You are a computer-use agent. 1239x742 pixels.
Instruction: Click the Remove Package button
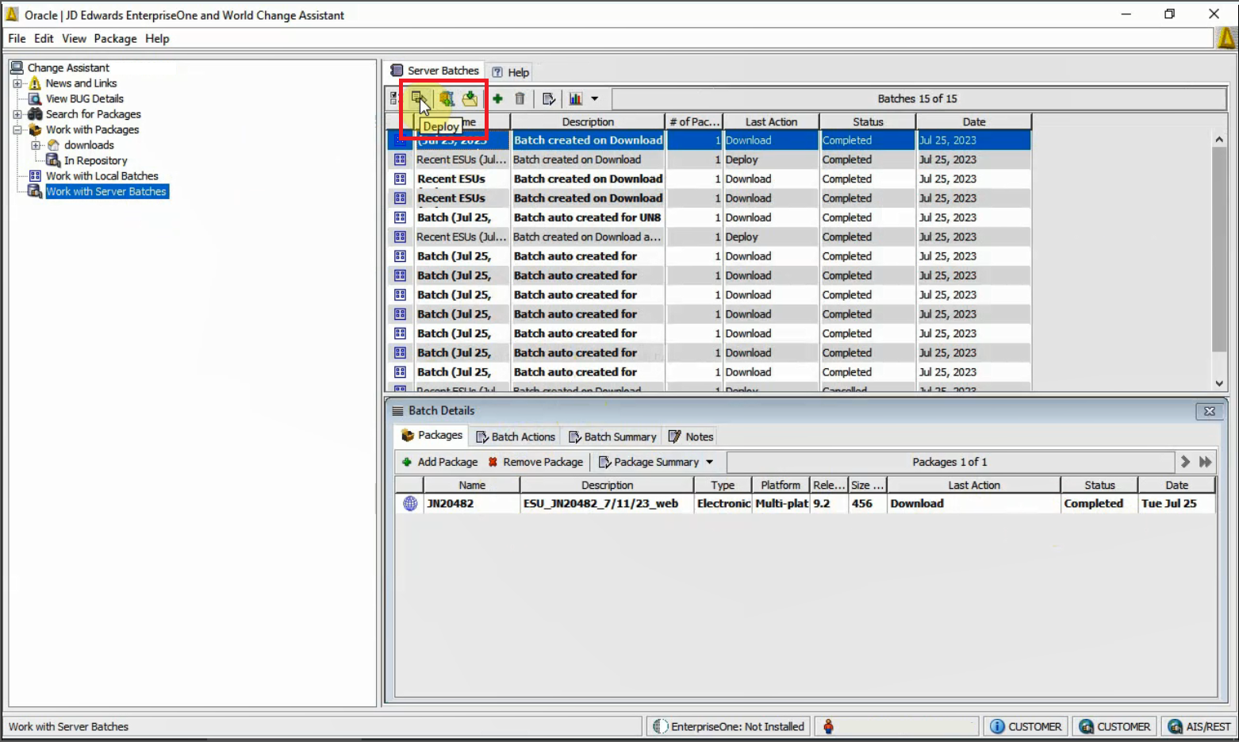535,462
